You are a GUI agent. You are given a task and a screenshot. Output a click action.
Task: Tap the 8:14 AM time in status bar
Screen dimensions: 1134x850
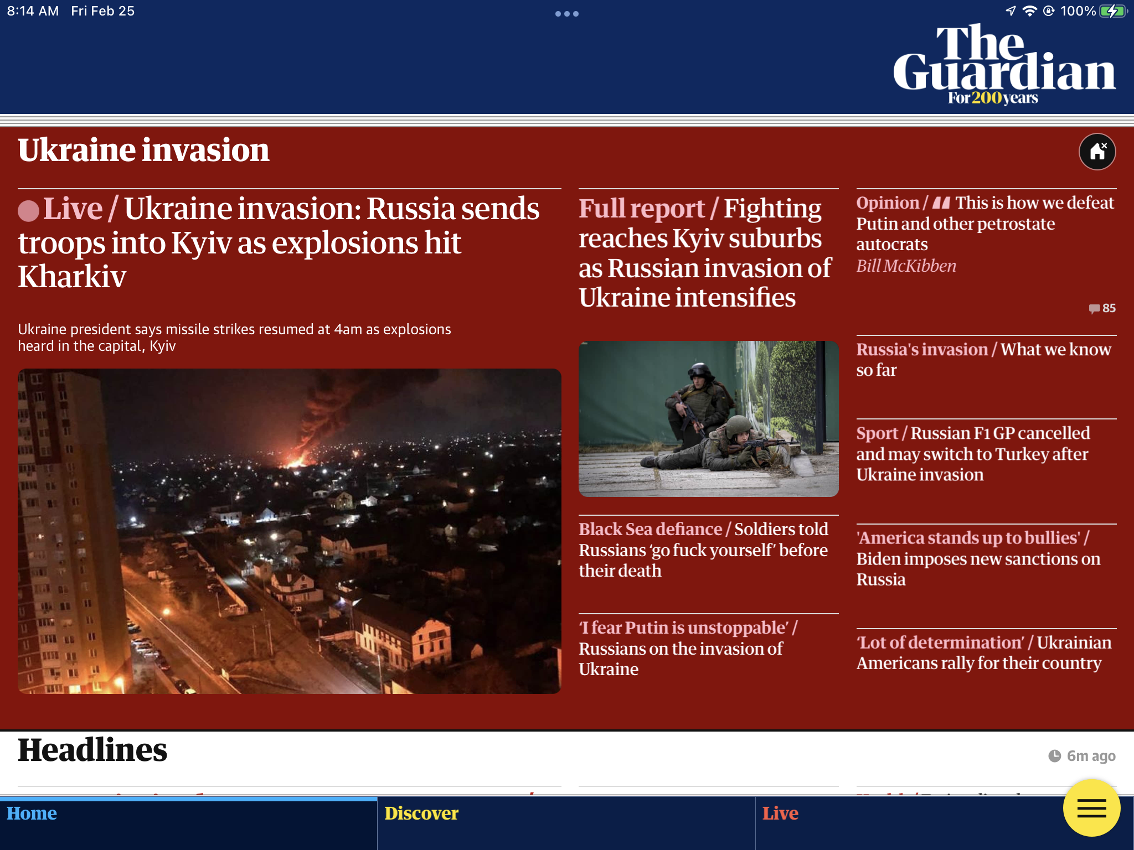33,11
